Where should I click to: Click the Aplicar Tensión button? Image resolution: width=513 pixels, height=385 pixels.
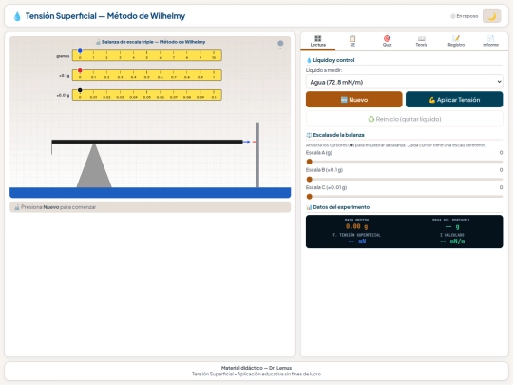click(454, 100)
